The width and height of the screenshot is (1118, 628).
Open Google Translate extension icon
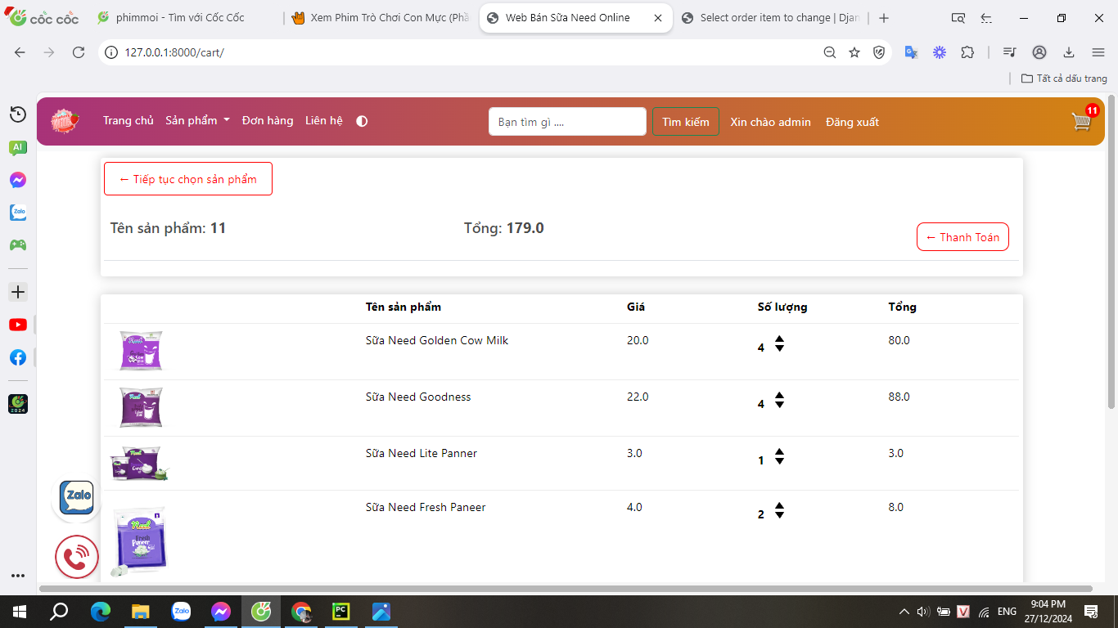coord(911,52)
